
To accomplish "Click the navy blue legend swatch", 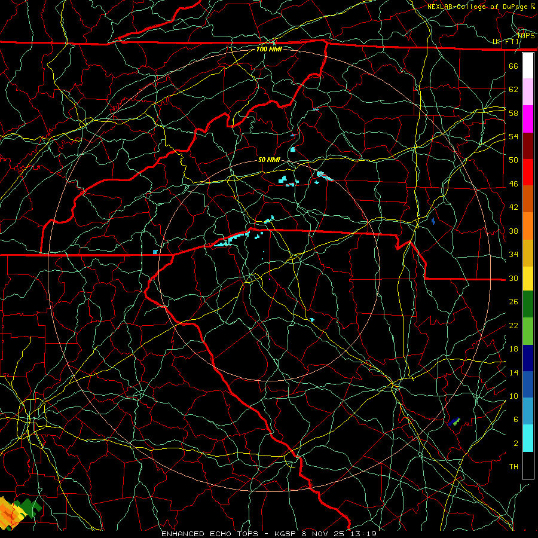I will tap(528, 358).
